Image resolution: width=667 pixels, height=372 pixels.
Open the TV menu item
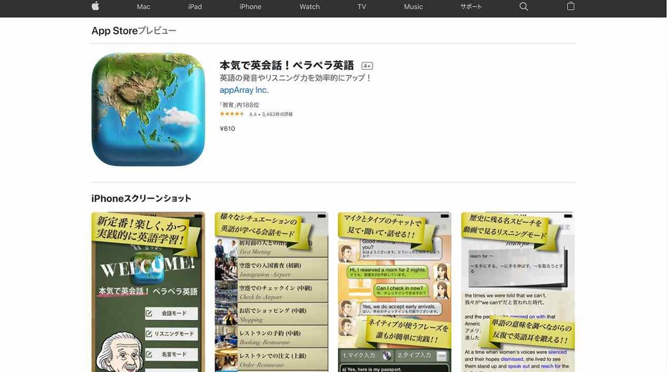point(361,7)
